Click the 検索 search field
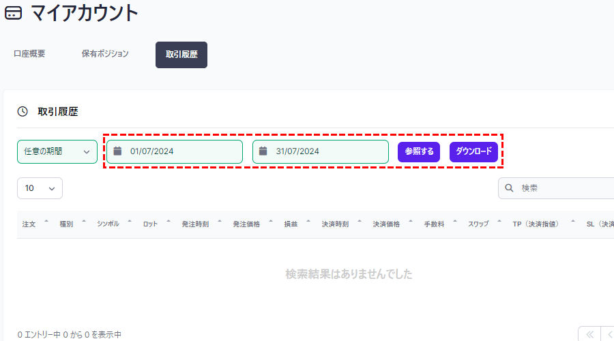614x341 pixels. [556, 188]
